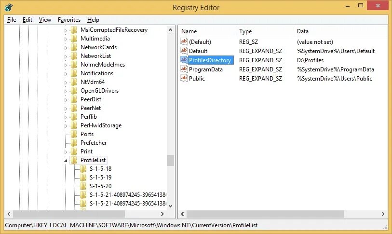Click the NtVdm64 folder icon

coord(74,82)
